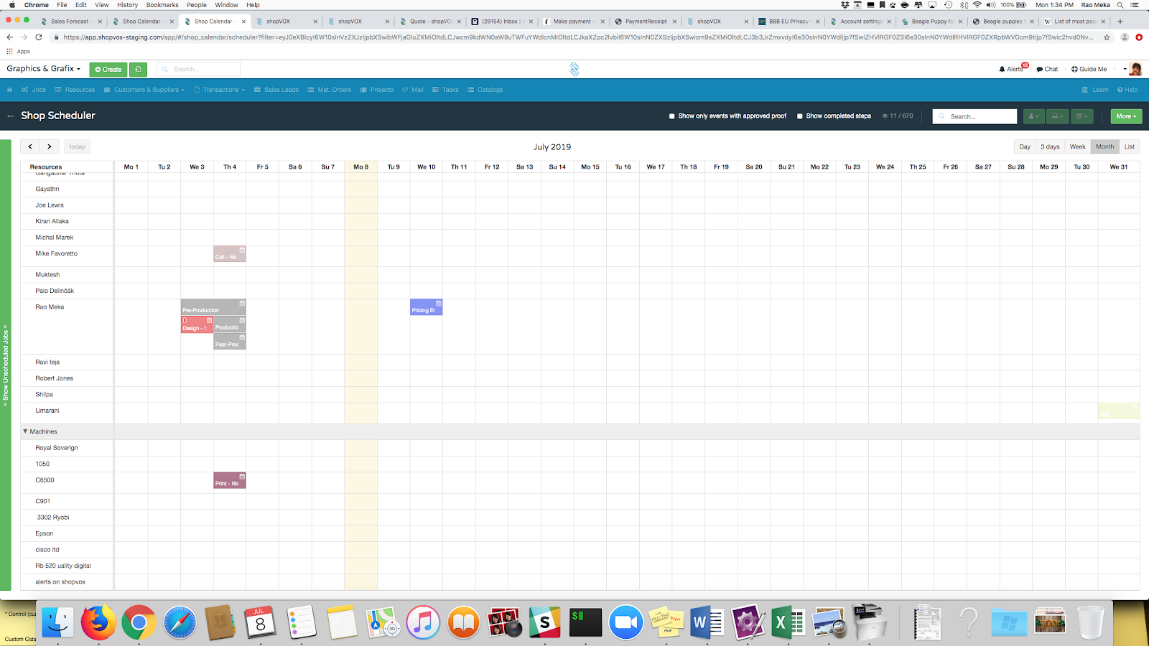Open Finder from the dock
This screenshot has height=646, width=1149.
click(57, 622)
